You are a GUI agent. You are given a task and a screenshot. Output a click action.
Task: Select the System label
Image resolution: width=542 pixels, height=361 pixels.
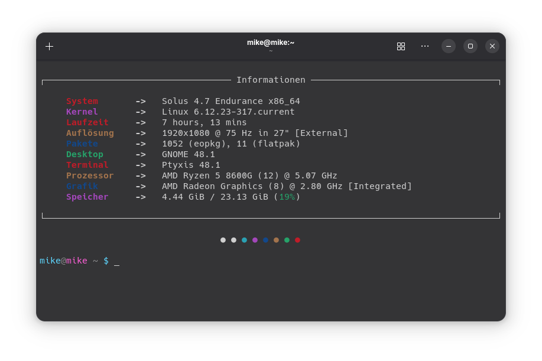[x=82, y=101]
